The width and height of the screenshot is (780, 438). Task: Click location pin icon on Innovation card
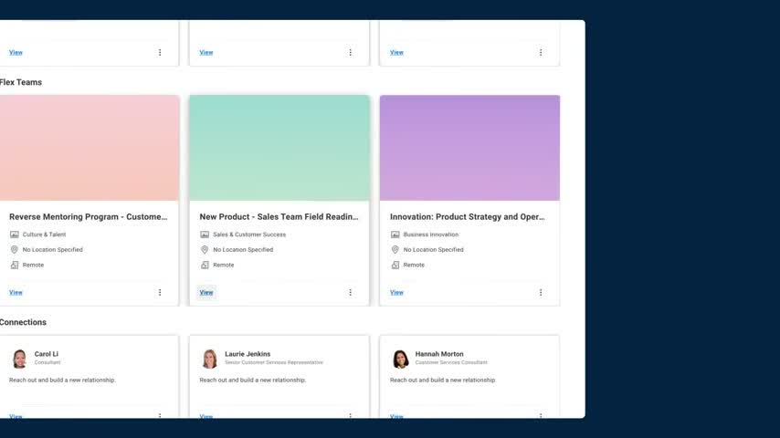395,250
